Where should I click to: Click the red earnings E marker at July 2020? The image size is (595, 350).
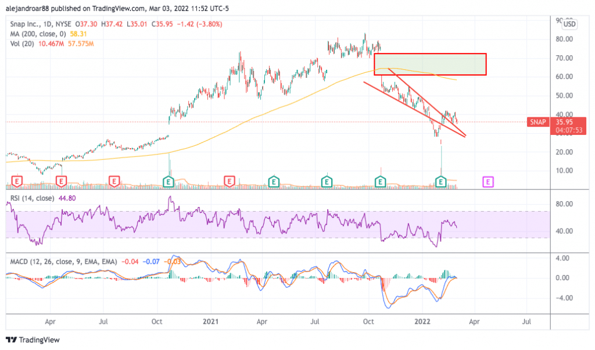tap(114, 181)
